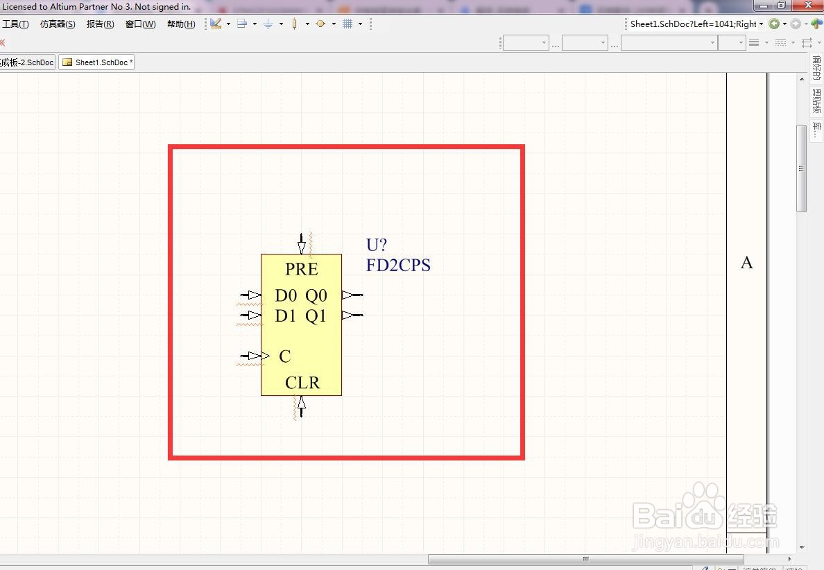Open the Alignment tools icon

click(242, 24)
